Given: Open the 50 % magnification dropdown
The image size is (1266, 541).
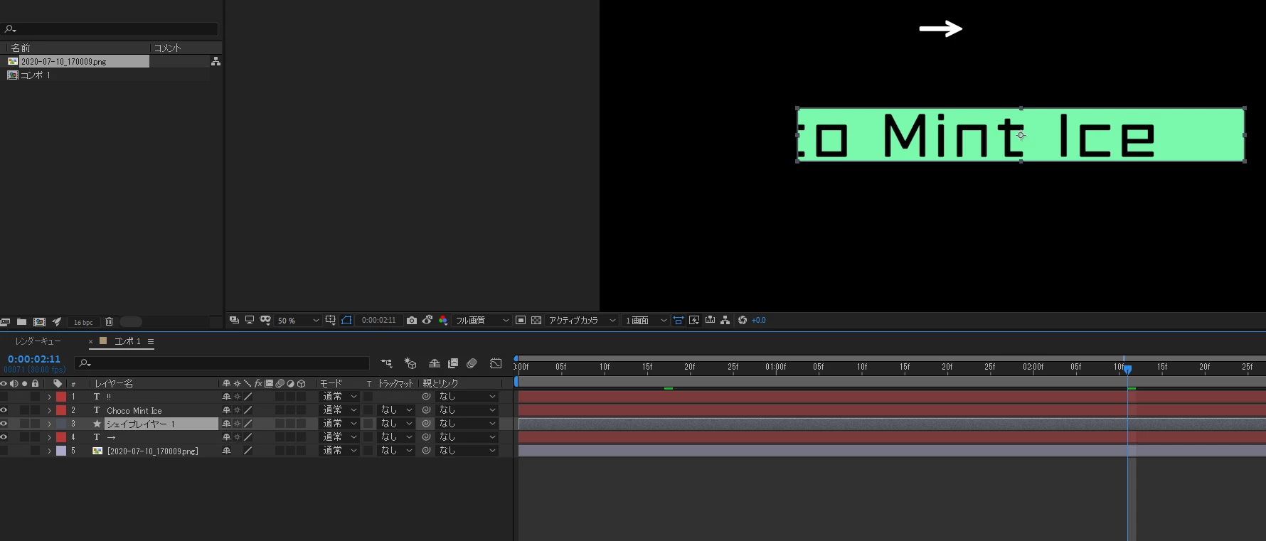Looking at the screenshot, I should (298, 321).
